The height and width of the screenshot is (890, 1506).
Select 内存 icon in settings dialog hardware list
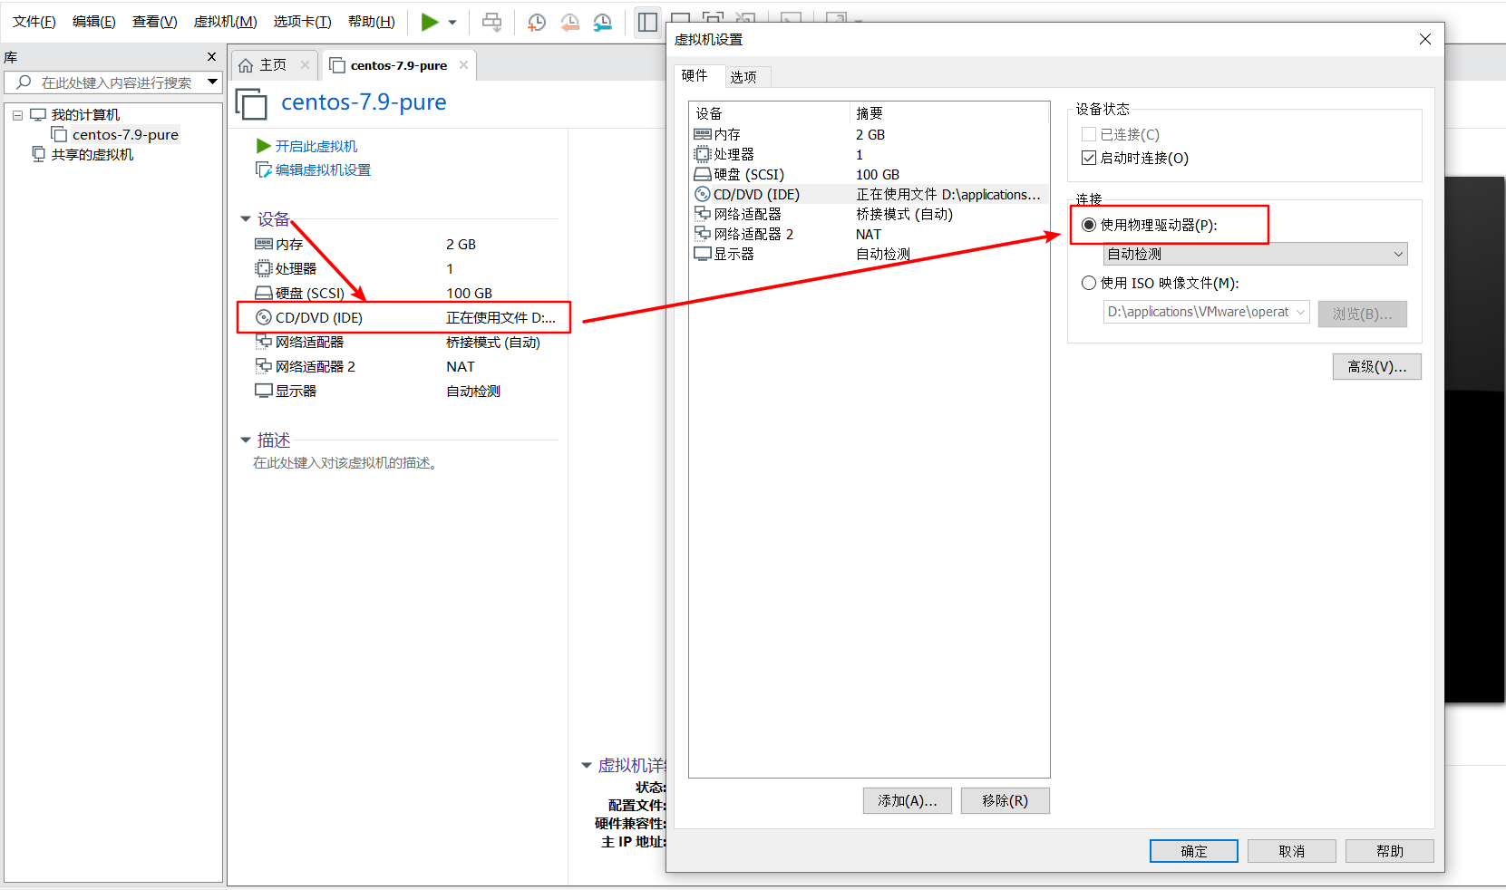click(x=703, y=134)
